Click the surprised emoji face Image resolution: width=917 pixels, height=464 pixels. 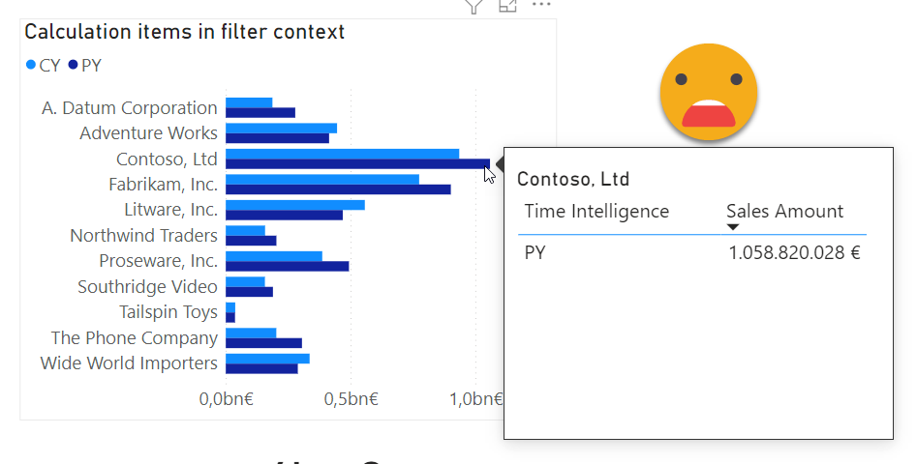708,91
